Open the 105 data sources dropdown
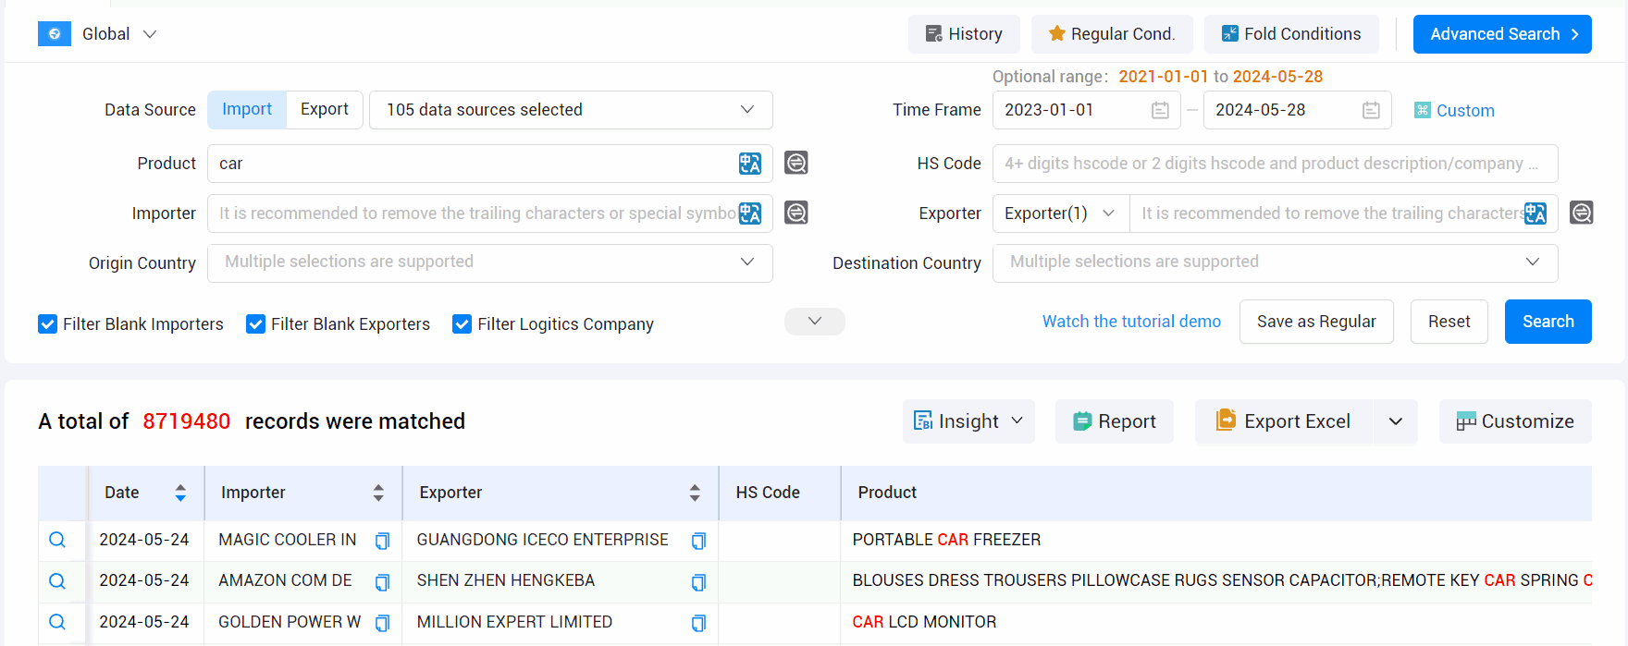The image size is (1628, 646). 570,110
